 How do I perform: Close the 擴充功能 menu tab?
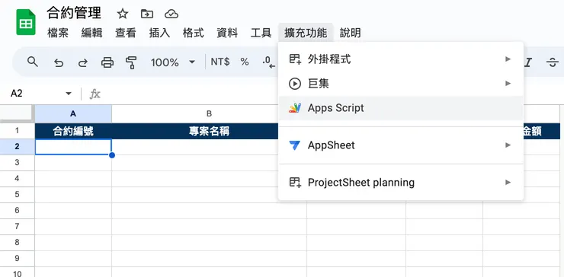coord(306,33)
